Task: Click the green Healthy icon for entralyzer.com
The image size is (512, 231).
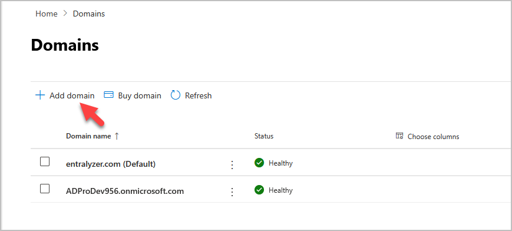Action: click(259, 163)
